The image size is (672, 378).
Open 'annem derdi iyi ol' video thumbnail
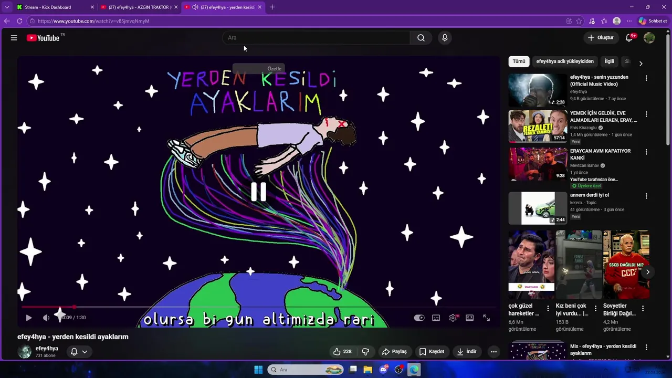(538, 208)
